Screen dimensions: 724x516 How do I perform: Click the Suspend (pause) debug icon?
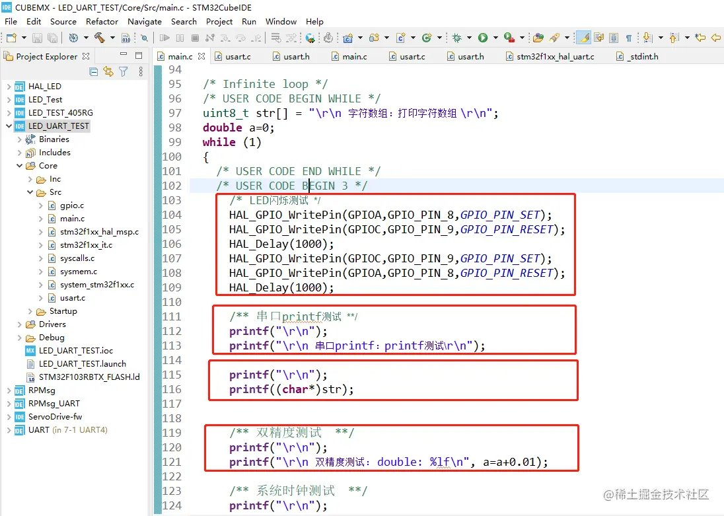[x=180, y=38]
